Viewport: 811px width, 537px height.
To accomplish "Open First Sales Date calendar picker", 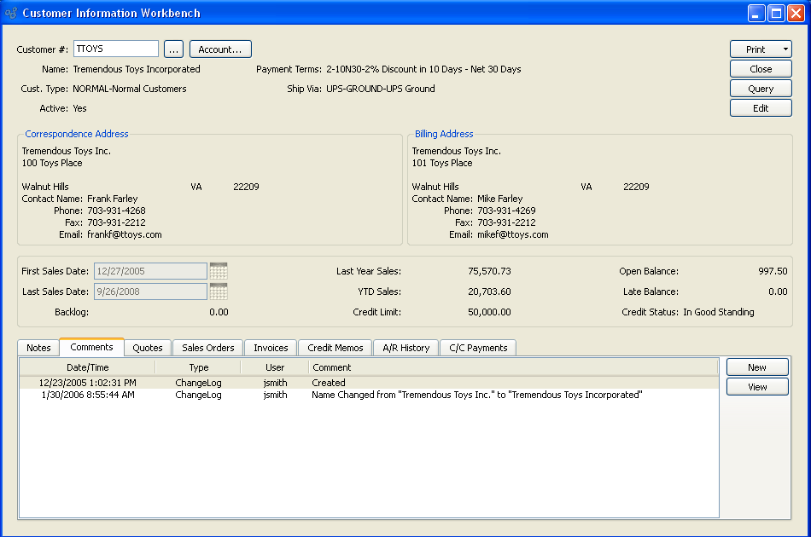I will pos(219,271).
